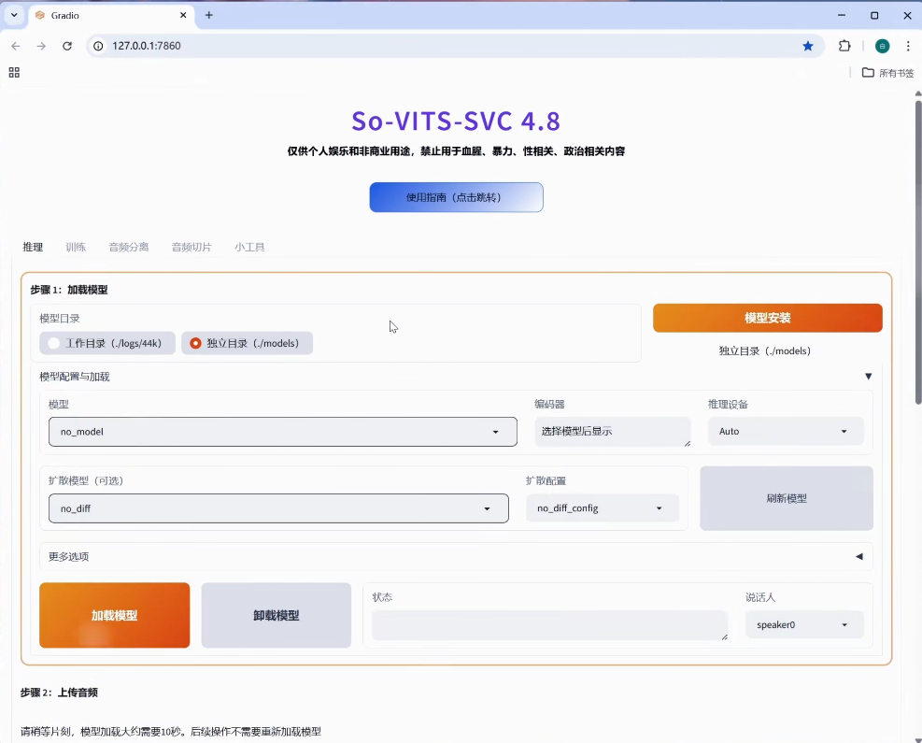Switch to the 小工具 tab
The height and width of the screenshot is (743, 922).
(x=250, y=247)
